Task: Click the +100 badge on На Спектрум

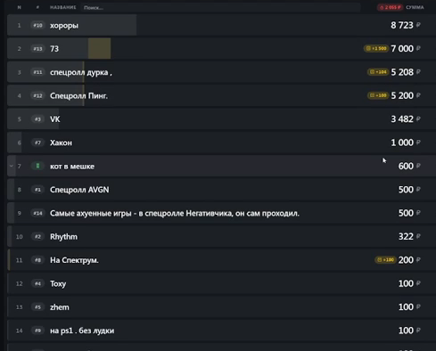Action: [x=385, y=260]
